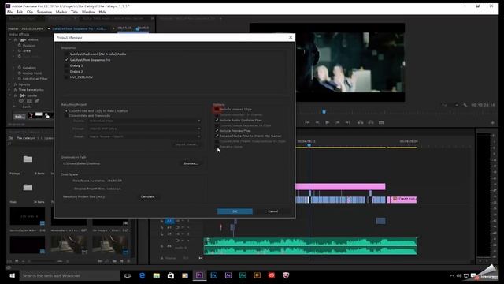
Task: Open Microsoft Edge from the taskbar
Action: [142, 275]
